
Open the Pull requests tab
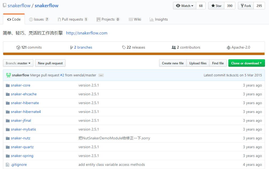click(x=72, y=19)
